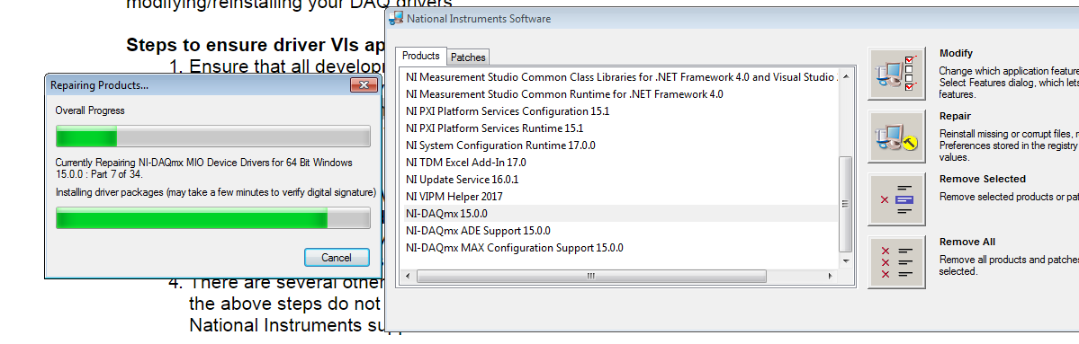Click the horizontal scrollbar thumb in products list
The height and width of the screenshot is (344, 1079).
590,276
